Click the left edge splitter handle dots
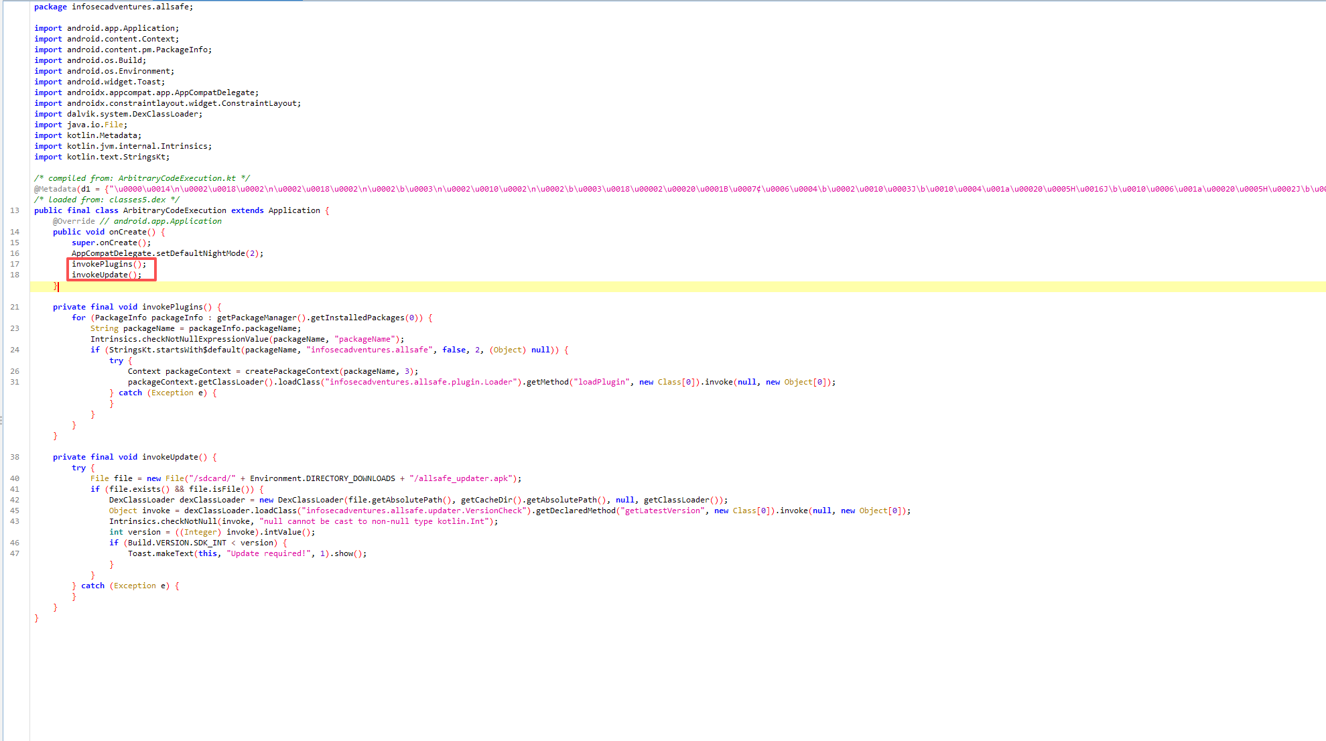 click(x=1, y=420)
